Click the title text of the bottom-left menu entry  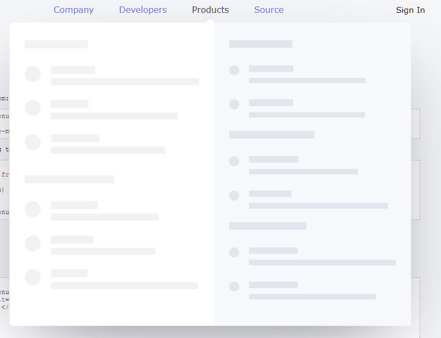pyautogui.click(x=69, y=273)
